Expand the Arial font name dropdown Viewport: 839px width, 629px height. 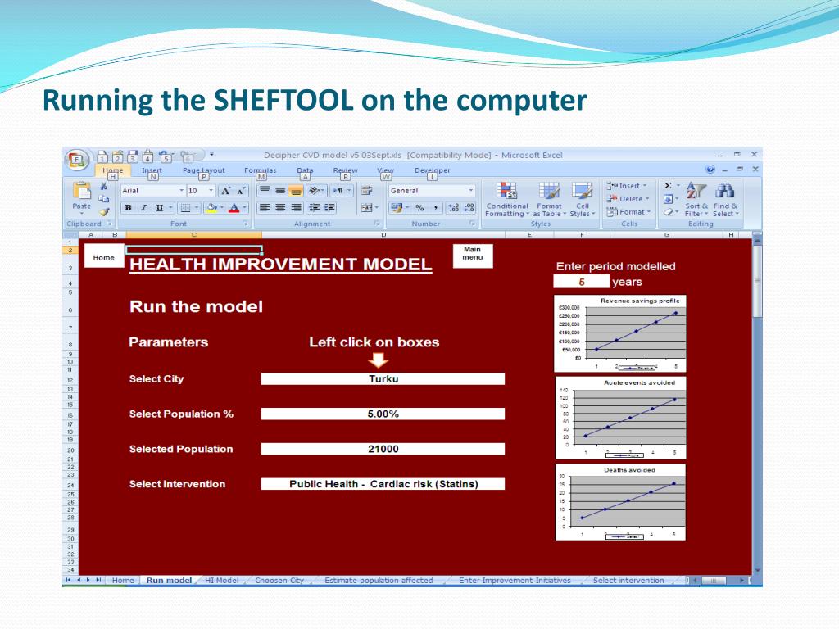coord(181,191)
